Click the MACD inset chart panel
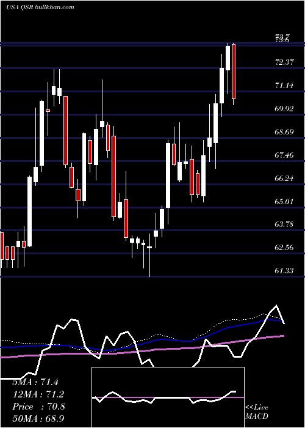Viewport: 305px width, 428px height. pos(168,397)
